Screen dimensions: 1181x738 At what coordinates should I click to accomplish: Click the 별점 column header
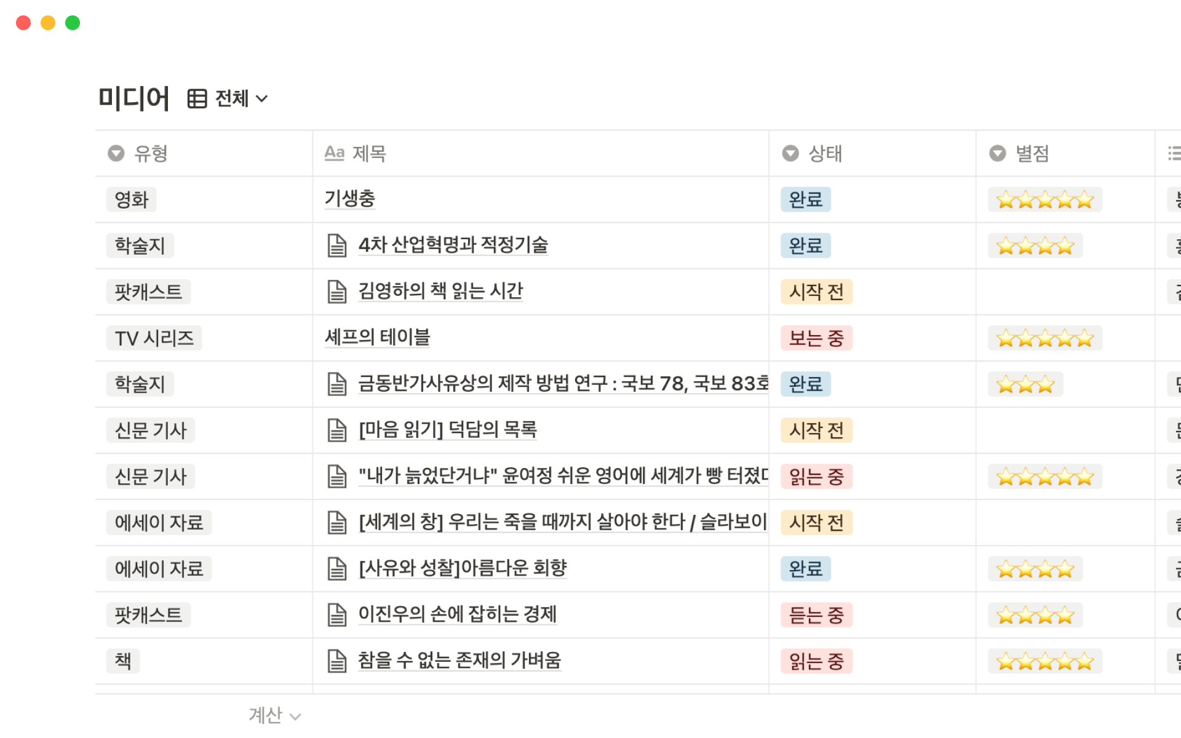[x=1032, y=153]
